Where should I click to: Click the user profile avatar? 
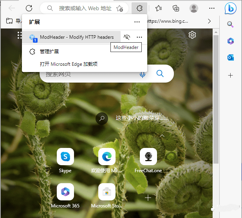coord(193,8)
